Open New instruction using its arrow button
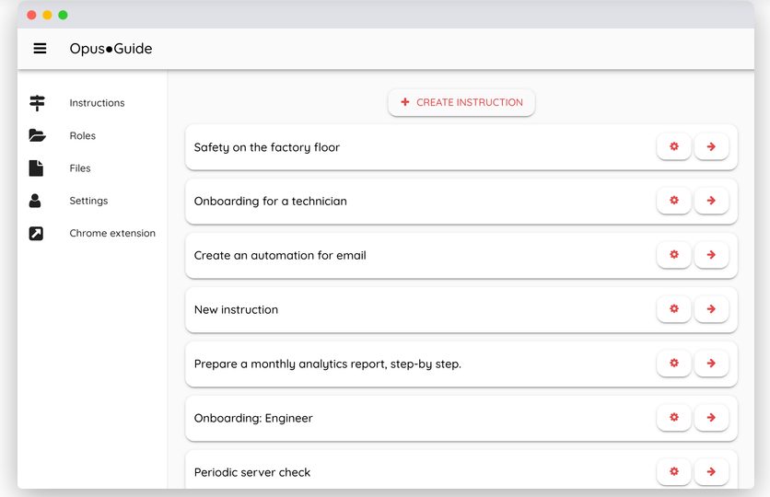This screenshot has height=497, width=770. pyautogui.click(x=711, y=309)
